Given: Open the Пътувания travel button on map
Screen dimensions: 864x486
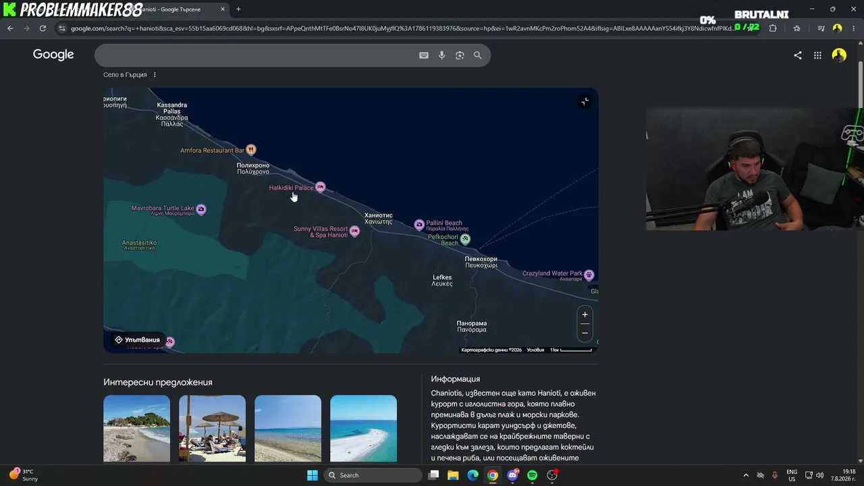Looking at the screenshot, I should (x=138, y=340).
